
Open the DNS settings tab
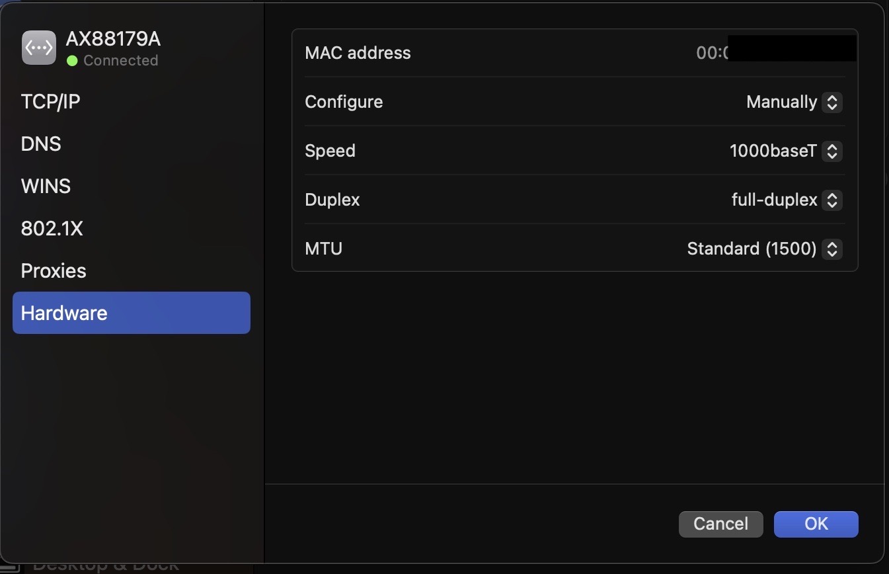pos(41,144)
